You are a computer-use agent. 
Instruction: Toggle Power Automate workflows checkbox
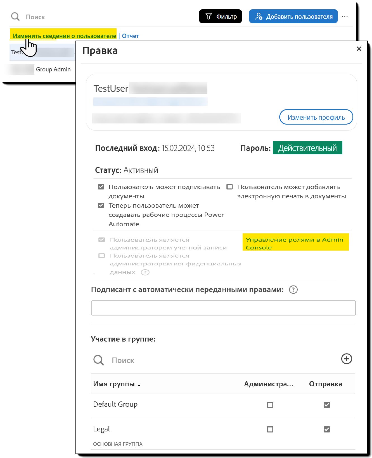tap(101, 205)
